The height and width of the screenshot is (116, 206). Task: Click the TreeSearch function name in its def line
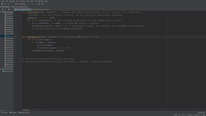[33, 37]
